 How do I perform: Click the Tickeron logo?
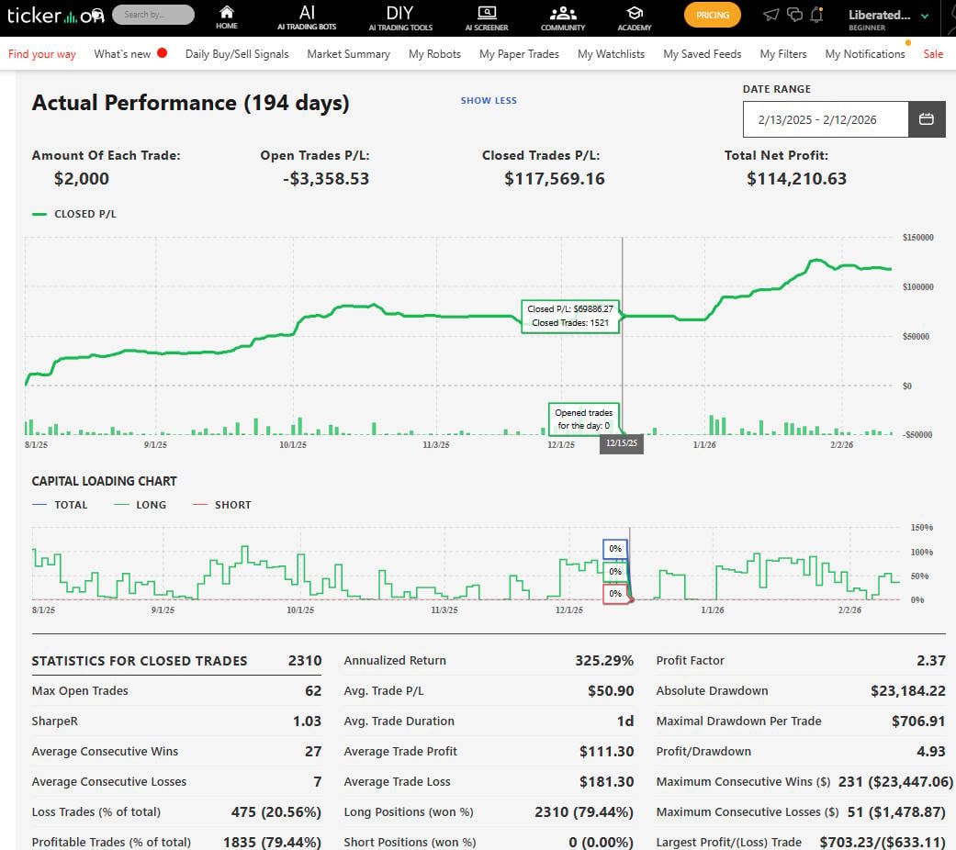pyautogui.click(x=55, y=16)
